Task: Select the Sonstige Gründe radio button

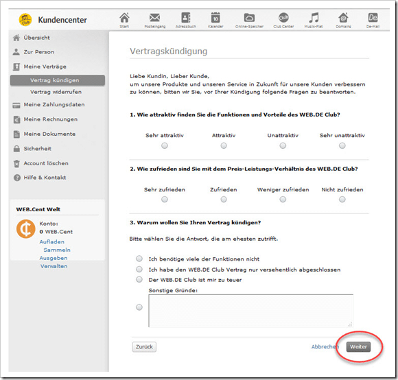Action: coord(139,307)
